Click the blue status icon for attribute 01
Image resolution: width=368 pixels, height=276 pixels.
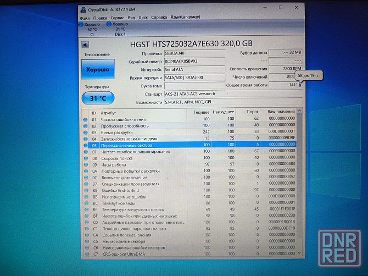pyautogui.click(x=85, y=119)
